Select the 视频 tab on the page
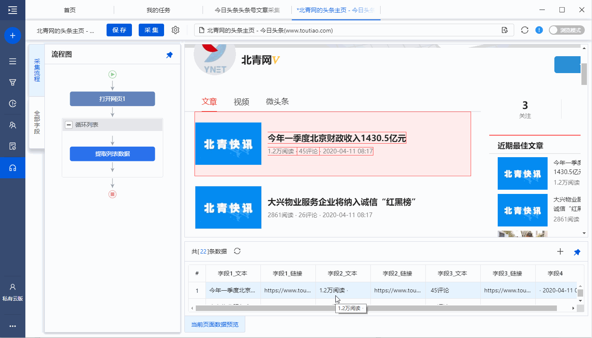592x338 pixels. click(241, 102)
